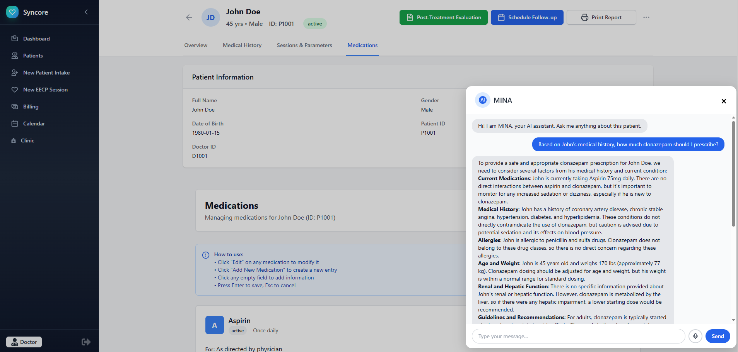Image resolution: width=738 pixels, height=352 pixels.
Task: Open the more options ellipsis menu
Action: pyautogui.click(x=646, y=17)
